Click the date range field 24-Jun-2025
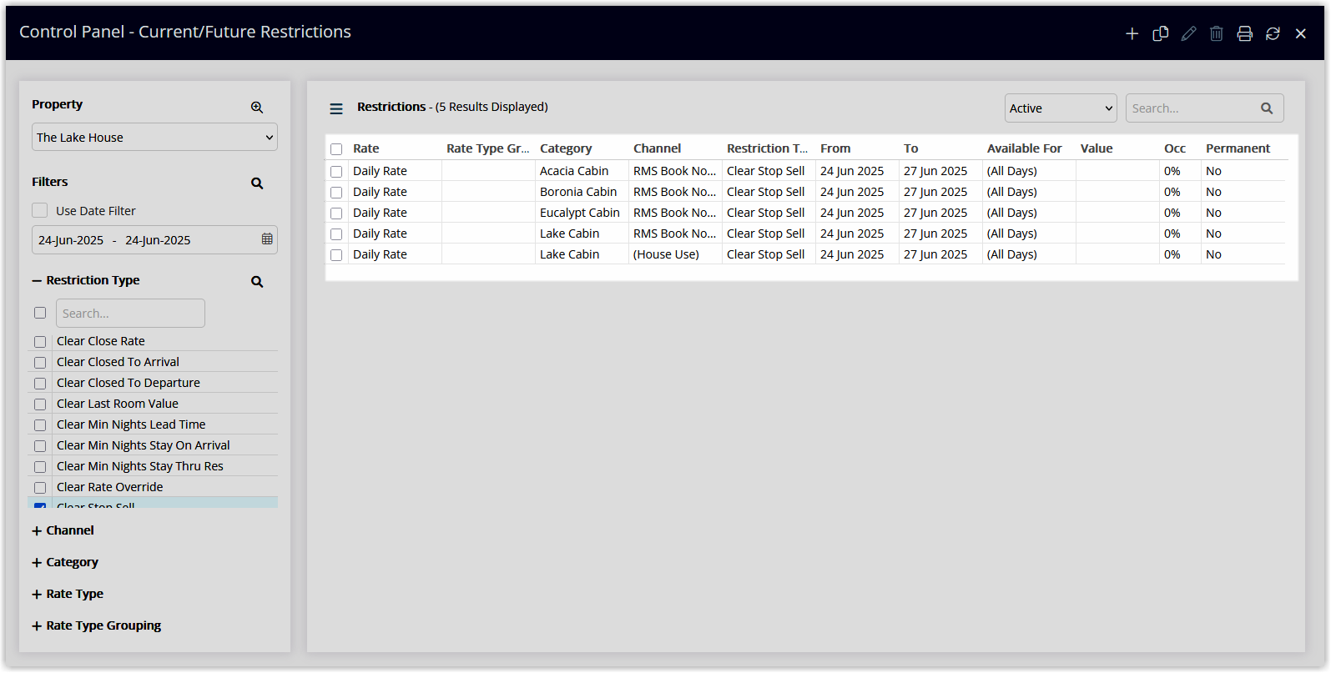 point(154,239)
